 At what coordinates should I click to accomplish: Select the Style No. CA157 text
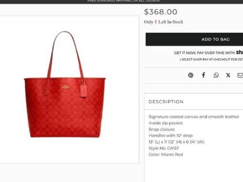pyautogui.click(x=164, y=148)
